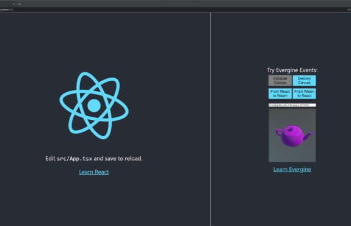Open the Learn Evergine link
This screenshot has width=351, height=226.
point(292,170)
